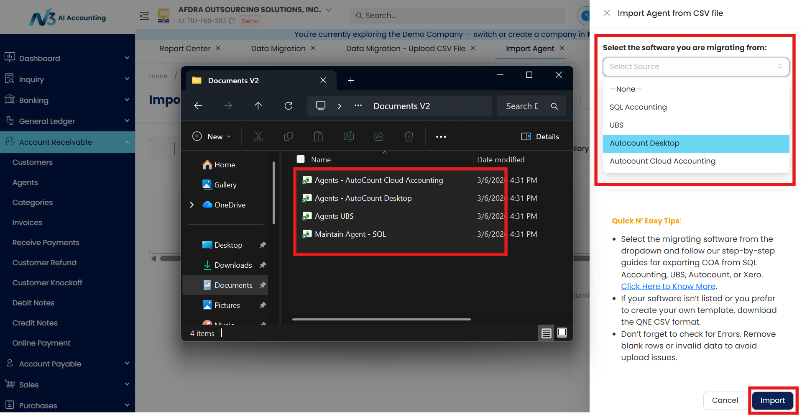Expand the Banking sidebar menu
This screenshot has height=415, width=802.
127,100
